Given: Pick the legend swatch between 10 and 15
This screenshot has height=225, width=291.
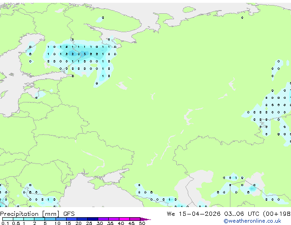Looking at the screenshot, I should [61, 219].
